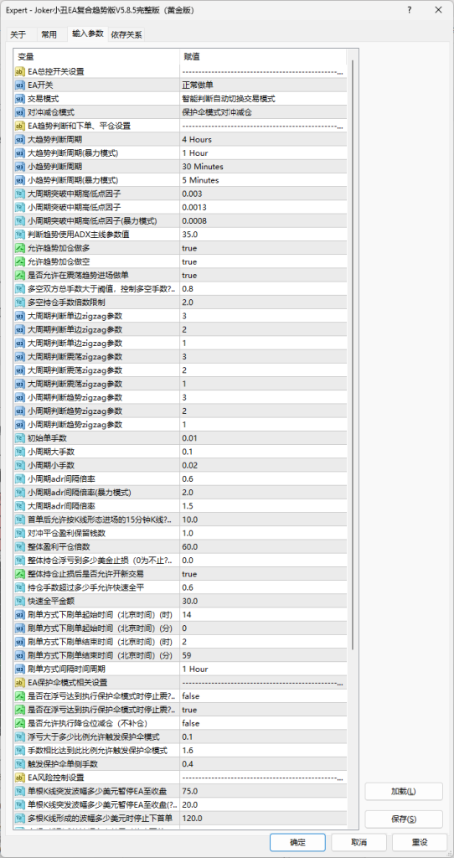Image resolution: width=454 pixels, height=858 pixels.
Task: Click the string icon beside EA趋势判断和下单、平仓设置
Action: click(20, 126)
